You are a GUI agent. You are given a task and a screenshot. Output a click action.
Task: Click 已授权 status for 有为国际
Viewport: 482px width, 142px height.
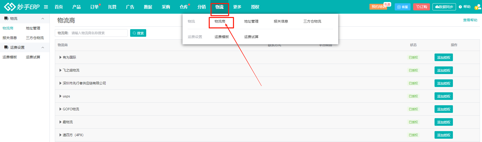pyautogui.click(x=413, y=57)
